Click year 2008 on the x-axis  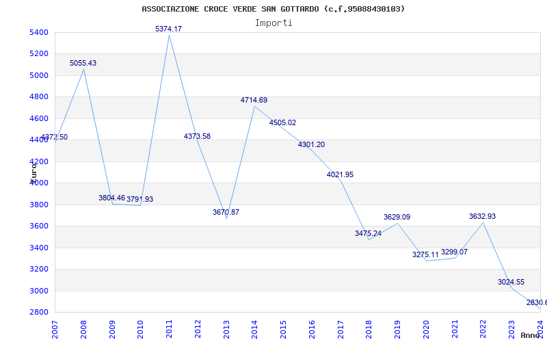[83, 330]
